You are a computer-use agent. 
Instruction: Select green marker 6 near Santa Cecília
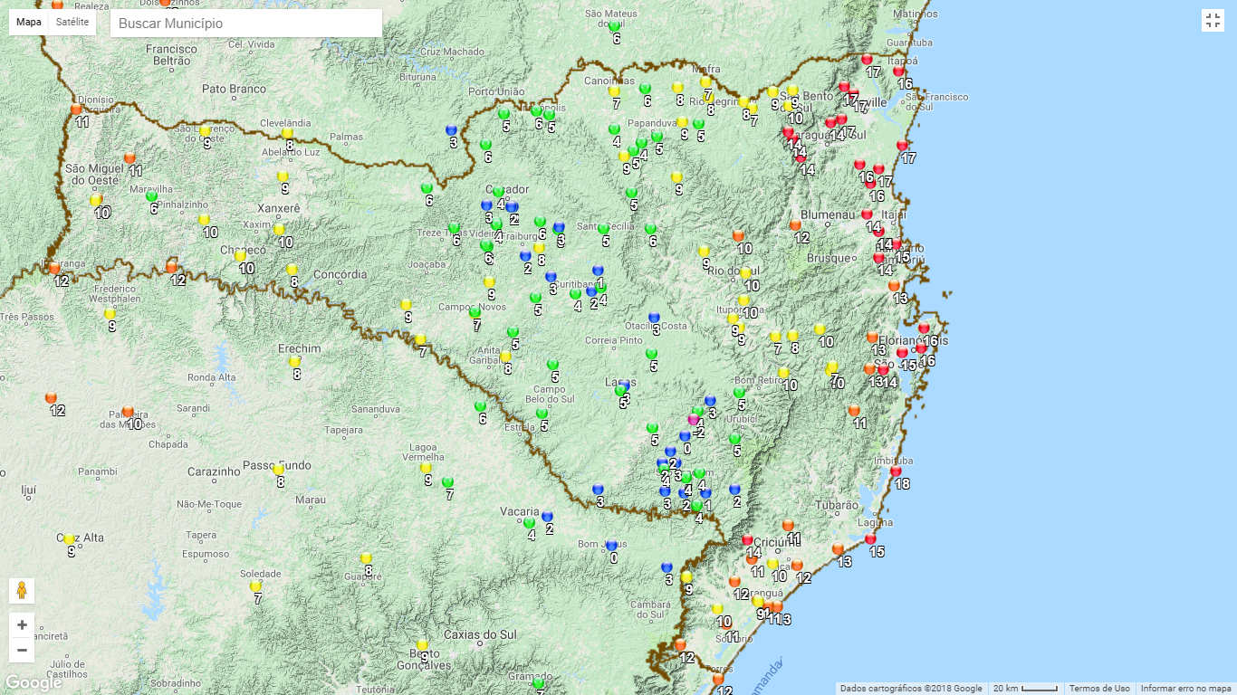(650, 229)
